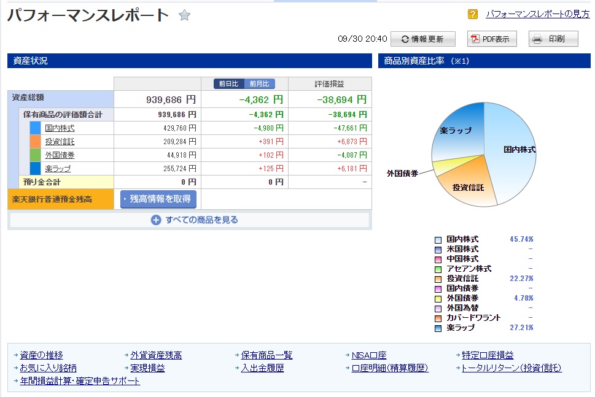
Task: Open the 国内株式 link in the table
Action: (60, 128)
